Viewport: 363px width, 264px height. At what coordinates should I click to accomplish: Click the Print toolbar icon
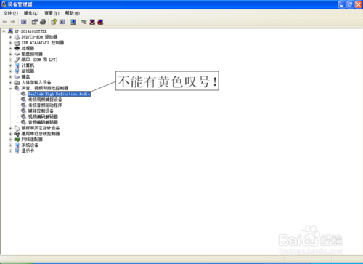(x=43, y=22)
